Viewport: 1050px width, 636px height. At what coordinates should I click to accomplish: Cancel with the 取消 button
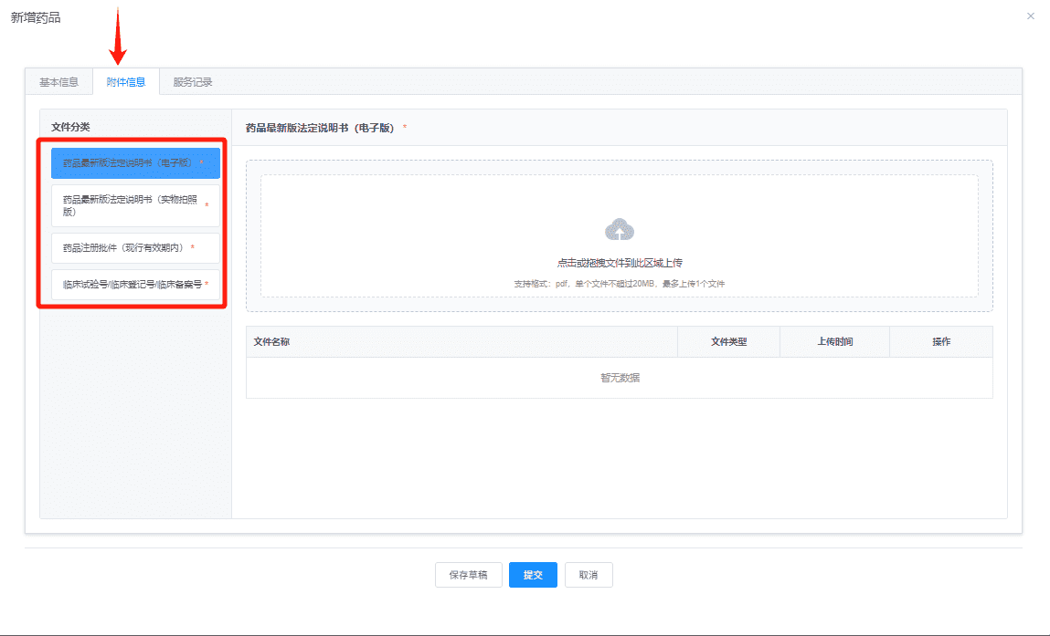click(x=589, y=575)
